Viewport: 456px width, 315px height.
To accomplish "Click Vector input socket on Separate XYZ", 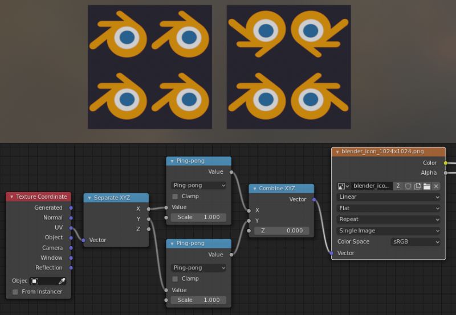I will (x=84, y=240).
